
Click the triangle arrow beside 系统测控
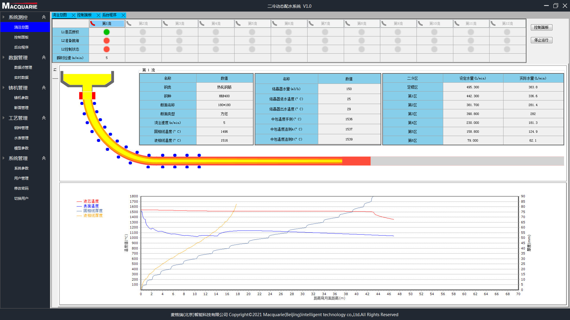pyautogui.click(x=4, y=17)
